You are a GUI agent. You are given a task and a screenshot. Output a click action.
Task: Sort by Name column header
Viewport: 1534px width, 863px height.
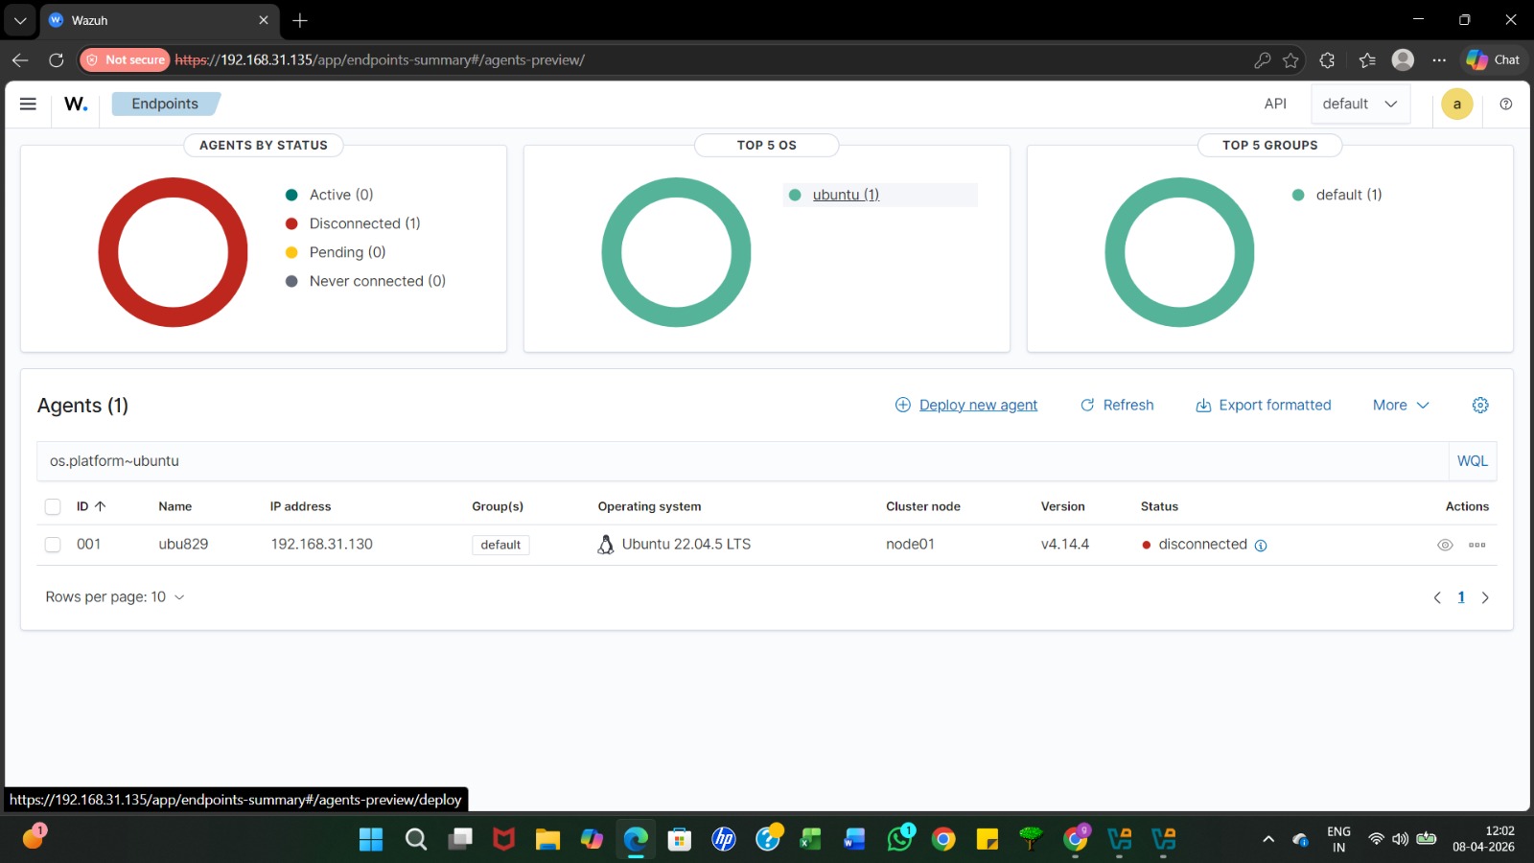[175, 506]
